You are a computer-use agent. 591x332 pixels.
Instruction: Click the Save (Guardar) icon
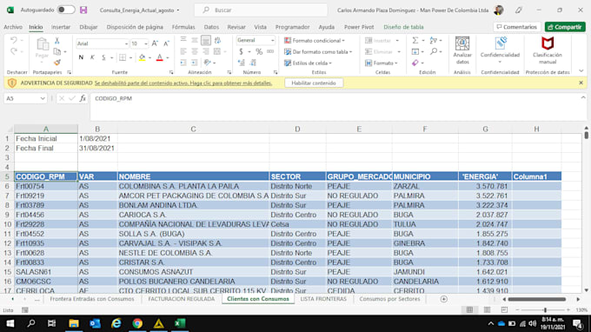point(83,10)
